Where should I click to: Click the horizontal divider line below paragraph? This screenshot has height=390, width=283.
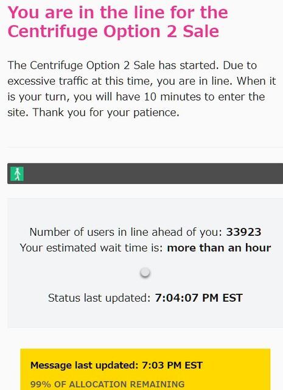pos(145,147)
